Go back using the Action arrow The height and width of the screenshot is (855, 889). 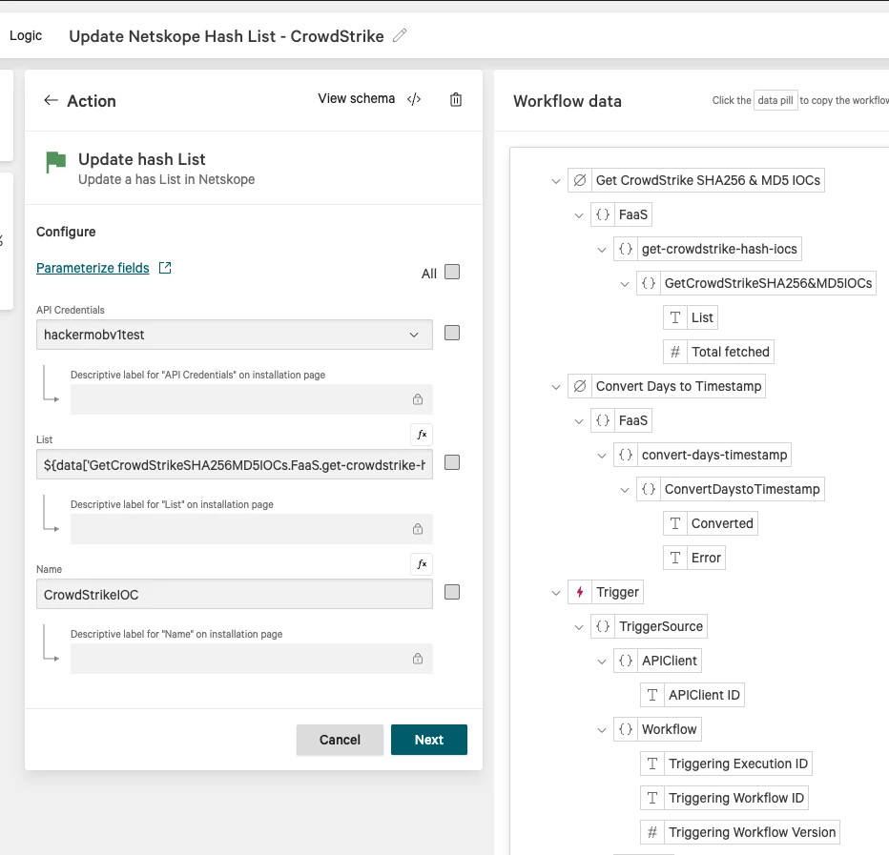[51, 100]
